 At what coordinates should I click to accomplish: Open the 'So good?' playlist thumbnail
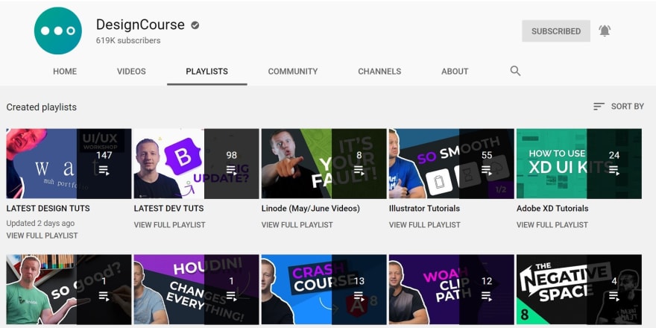(x=69, y=289)
